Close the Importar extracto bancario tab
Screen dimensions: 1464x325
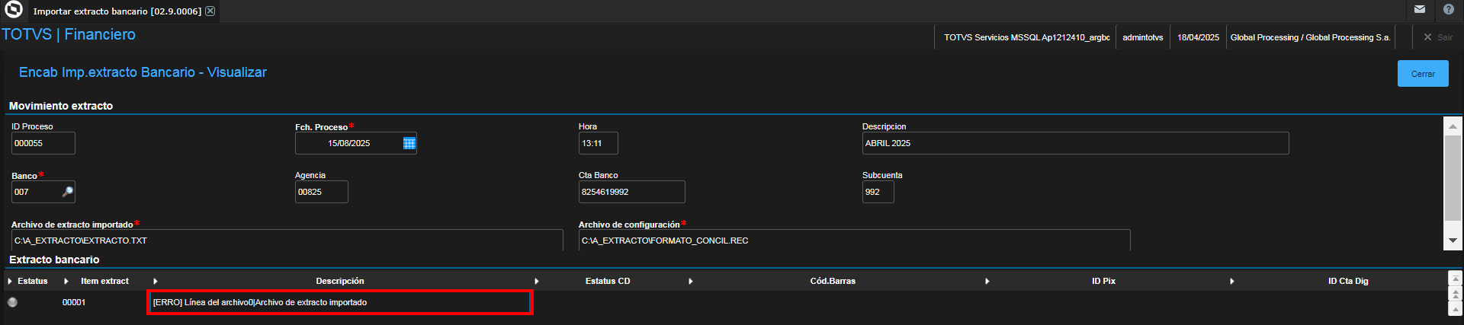tap(210, 11)
